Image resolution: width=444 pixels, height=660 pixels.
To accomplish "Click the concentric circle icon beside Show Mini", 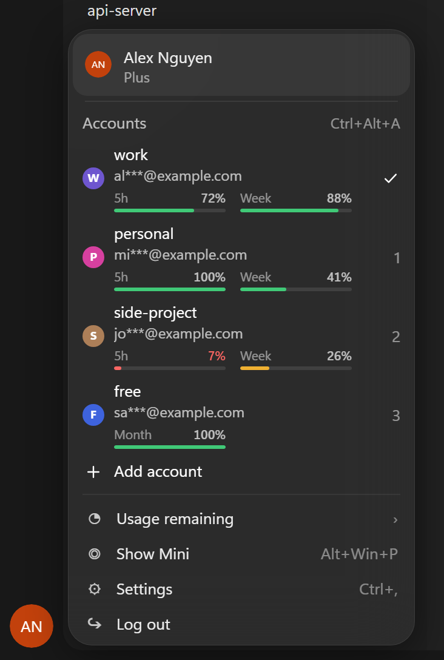I will (x=95, y=554).
